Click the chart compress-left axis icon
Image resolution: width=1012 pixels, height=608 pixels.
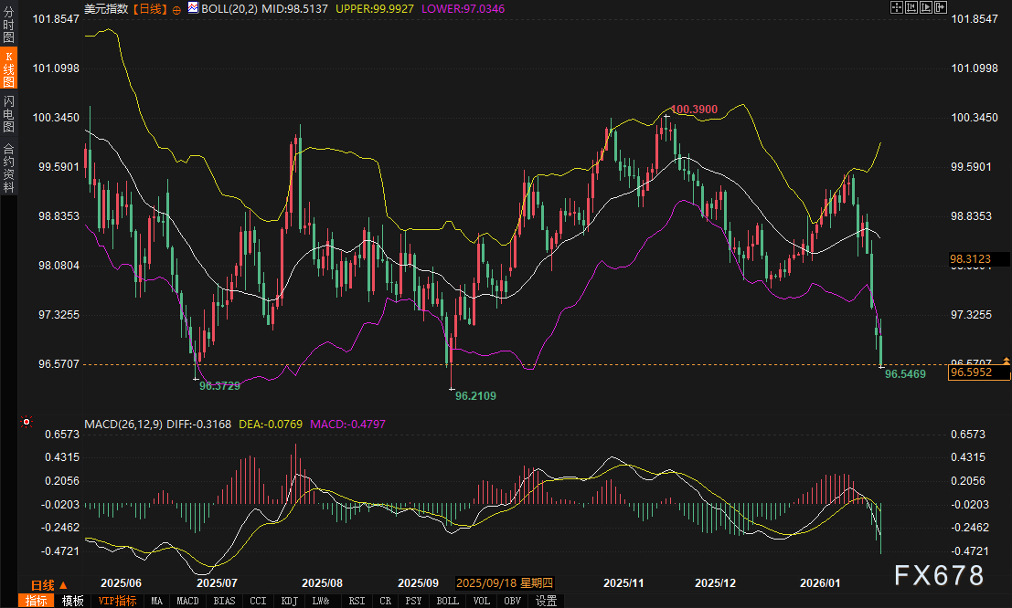911,7
